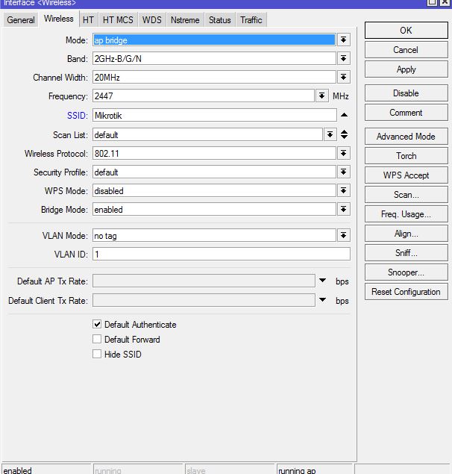Open the Nstreme tab
The height and width of the screenshot is (474, 452).
pyautogui.click(x=184, y=20)
